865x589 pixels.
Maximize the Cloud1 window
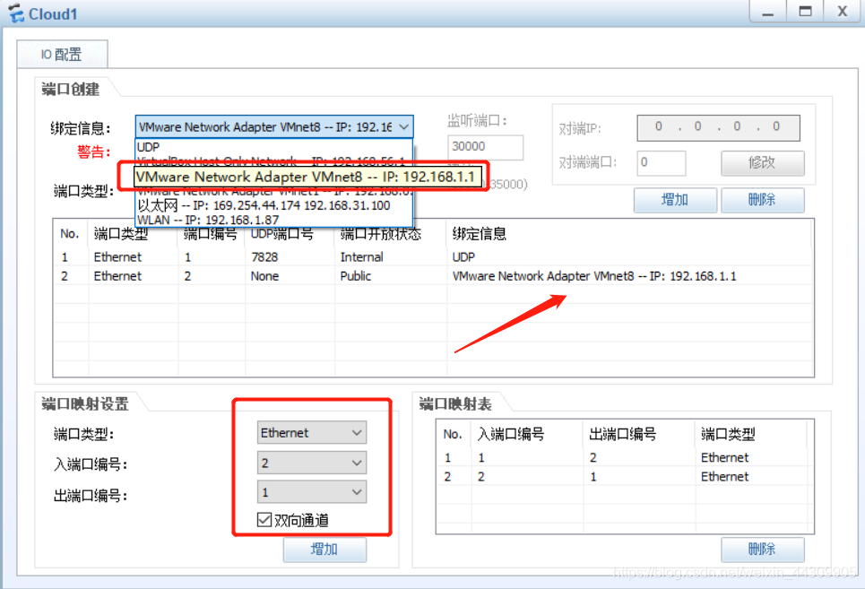(x=805, y=11)
